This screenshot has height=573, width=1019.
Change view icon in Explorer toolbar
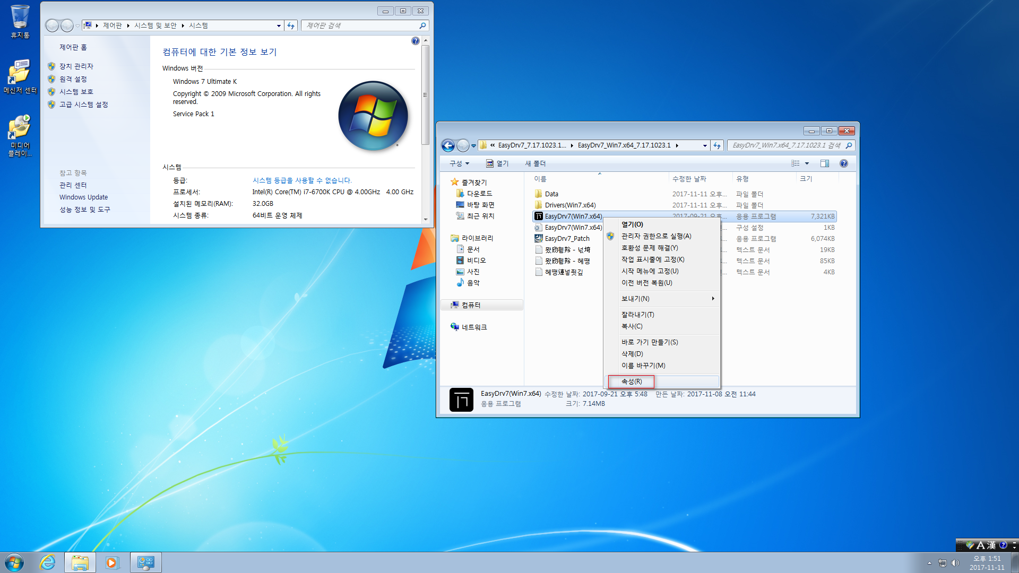coord(795,163)
